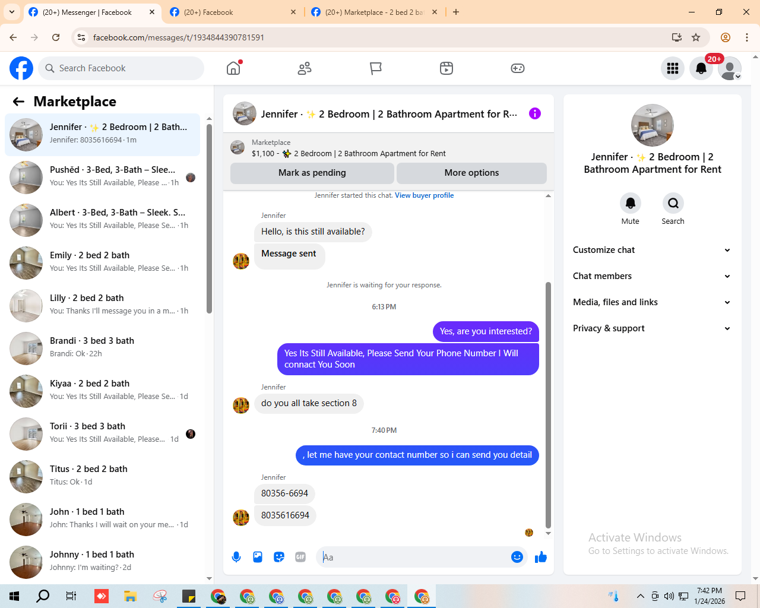Screen dimensions: 760x608
Task: Open the Pages flag icon
Action: (375, 68)
